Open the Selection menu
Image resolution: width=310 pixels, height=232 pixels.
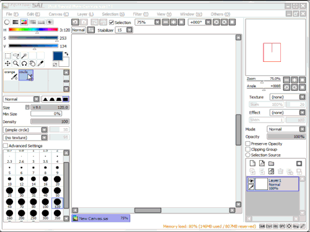[113, 14]
